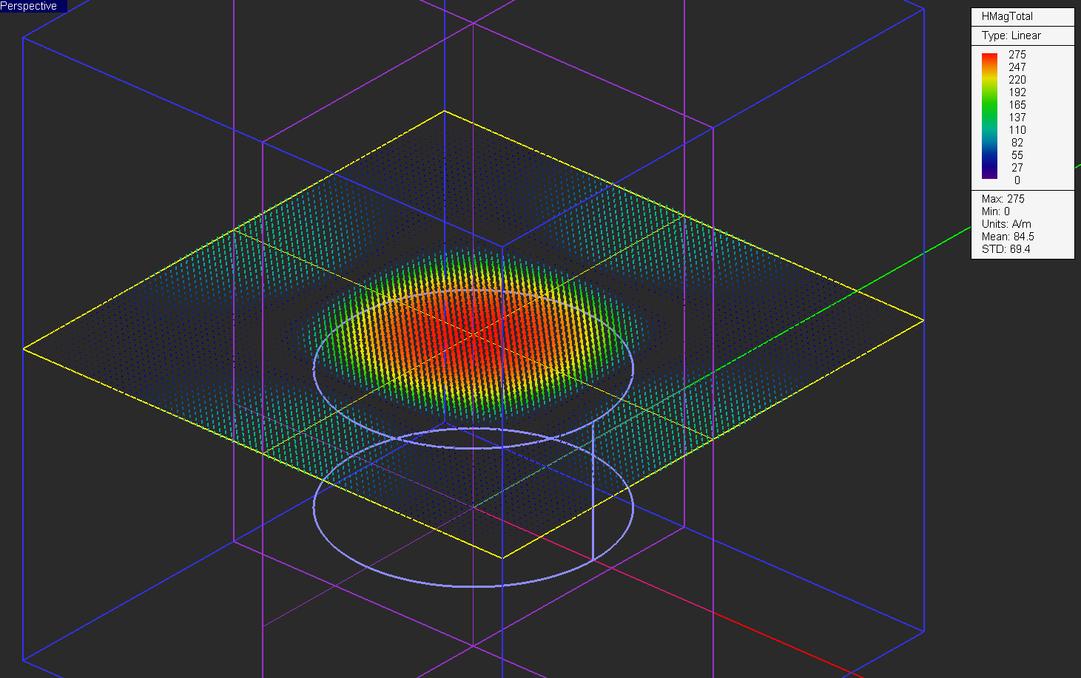Image resolution: width=1081 pixels, height=678 pixels.
Task: Click the Mean: 84.5 statistic
Action: tap(1008, 237)
